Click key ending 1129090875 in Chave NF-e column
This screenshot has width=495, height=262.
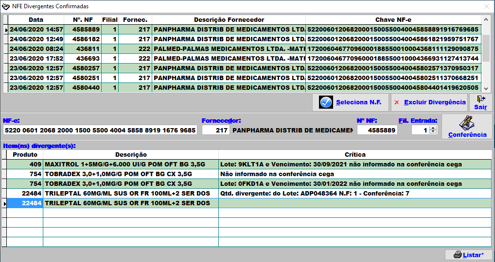coord(393,49)
